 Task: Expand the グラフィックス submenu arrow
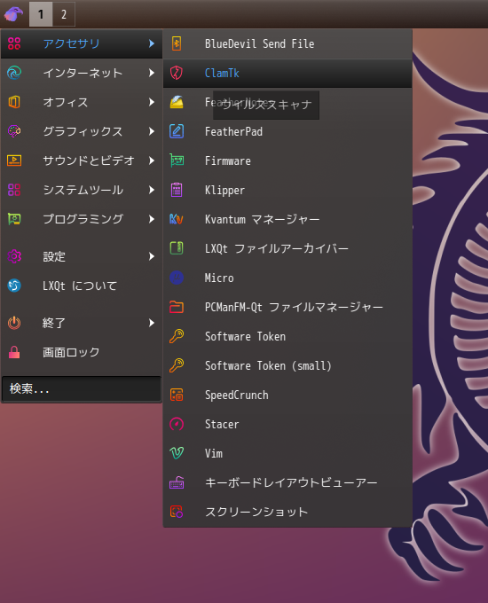pos(152,131)
